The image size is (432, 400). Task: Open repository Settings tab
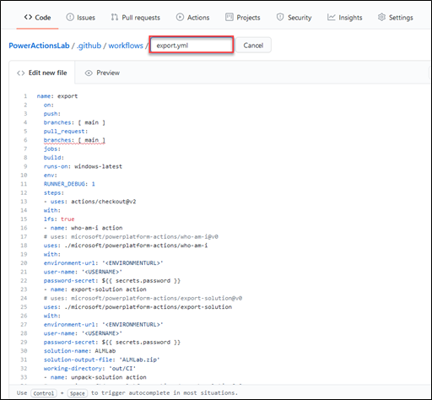(x=396, y=18)
